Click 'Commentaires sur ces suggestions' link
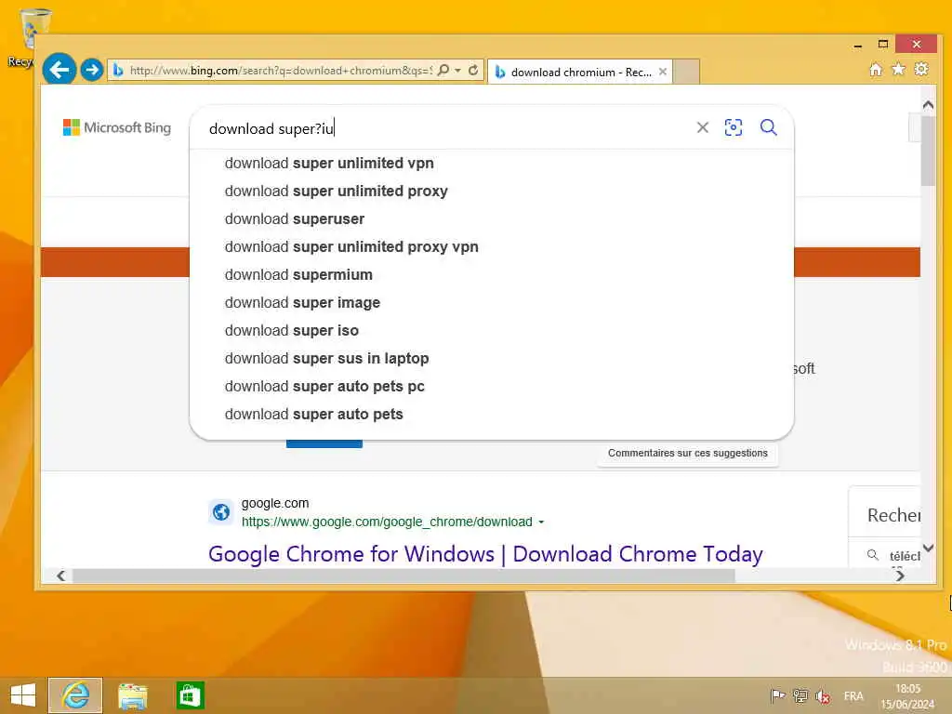Image resolution: width=952 pixels, height=714 pixels. (688, 453)
